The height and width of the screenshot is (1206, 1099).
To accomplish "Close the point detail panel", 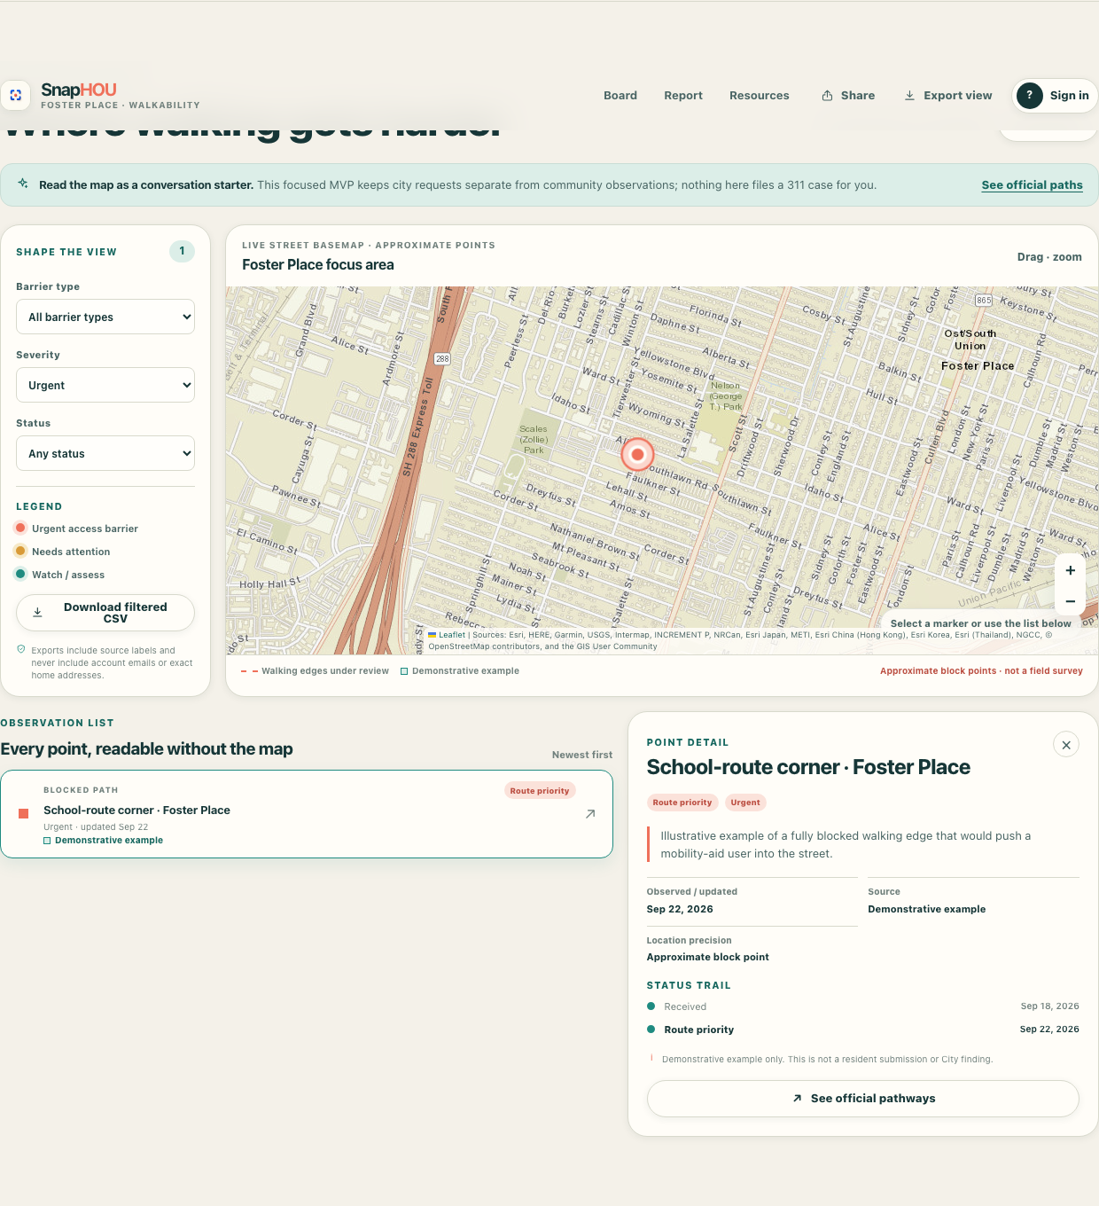I will (x=1066, y=745).
